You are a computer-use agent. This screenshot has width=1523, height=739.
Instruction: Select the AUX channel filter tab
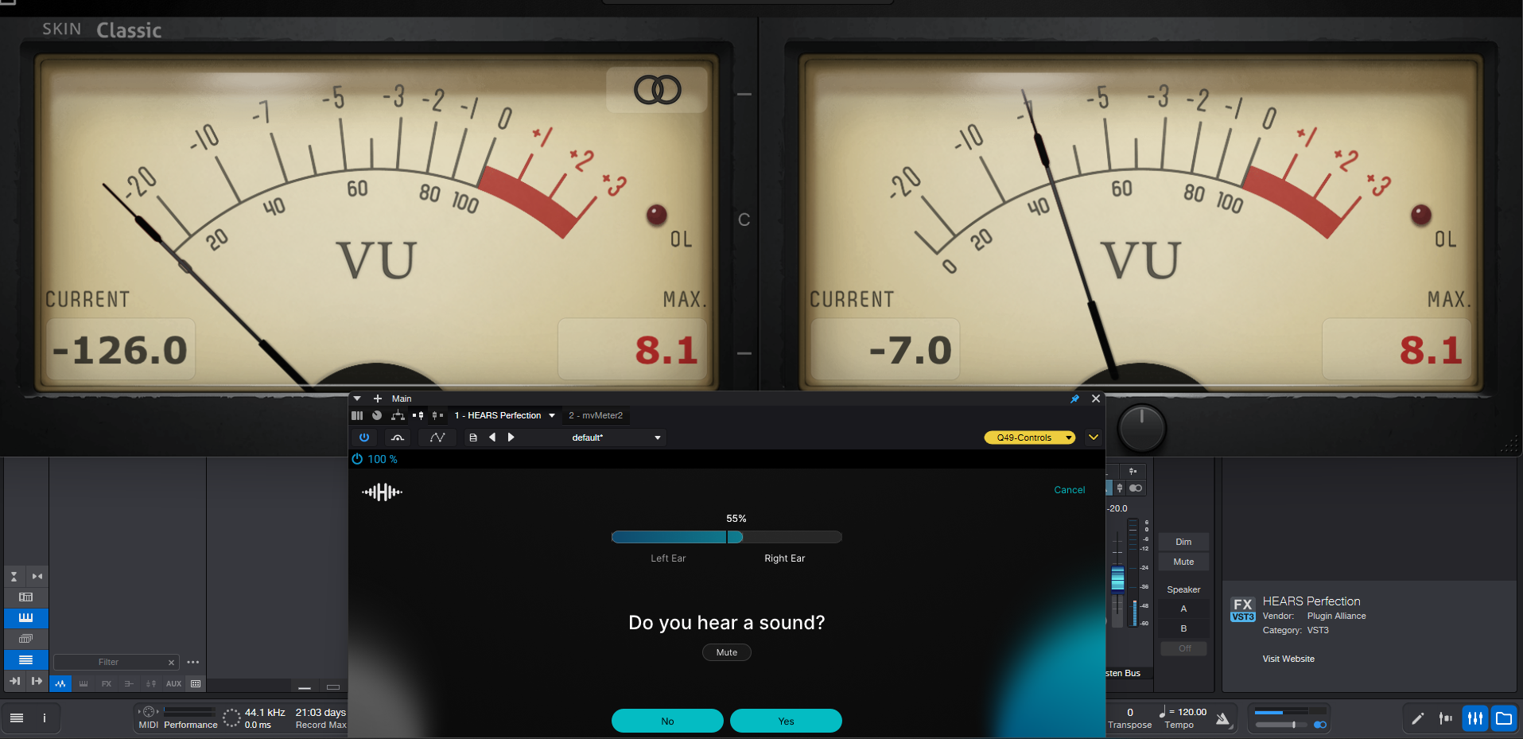(173, 683)
